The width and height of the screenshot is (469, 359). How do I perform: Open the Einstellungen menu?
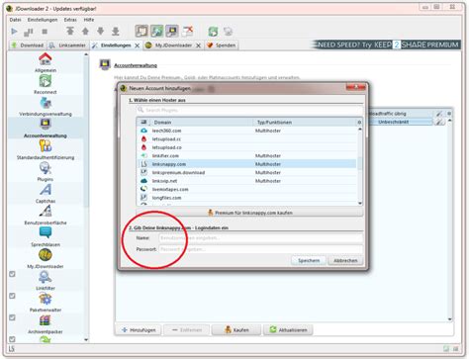43,20
